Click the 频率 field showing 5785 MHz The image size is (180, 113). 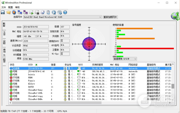[36, 59]
